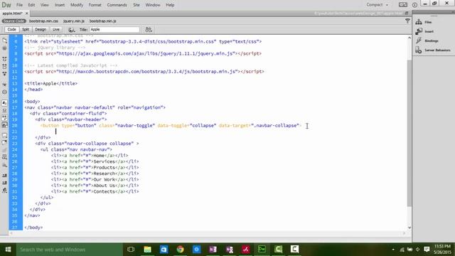
Task: Switch to Live view
Action: click(x=56, y=30)
